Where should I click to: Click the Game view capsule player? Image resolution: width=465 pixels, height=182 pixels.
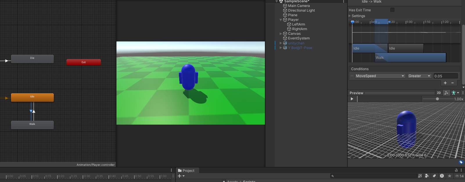(x=188, y=77)
